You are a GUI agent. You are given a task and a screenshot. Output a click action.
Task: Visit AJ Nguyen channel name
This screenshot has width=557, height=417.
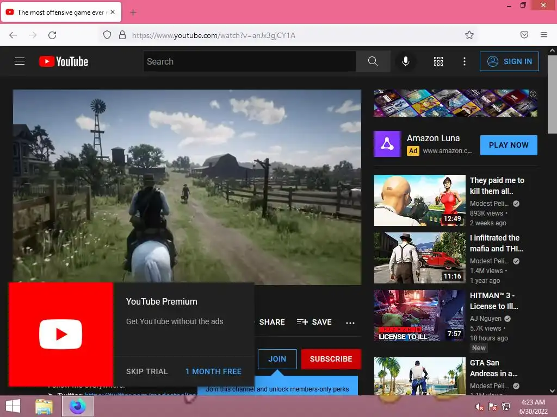tap(486, 319)
